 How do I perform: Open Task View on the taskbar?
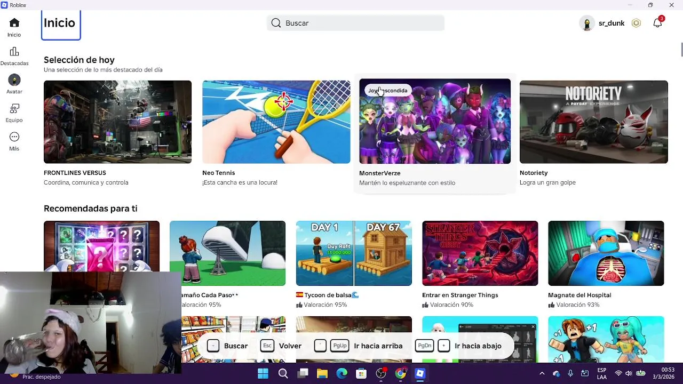pos(303,373)
